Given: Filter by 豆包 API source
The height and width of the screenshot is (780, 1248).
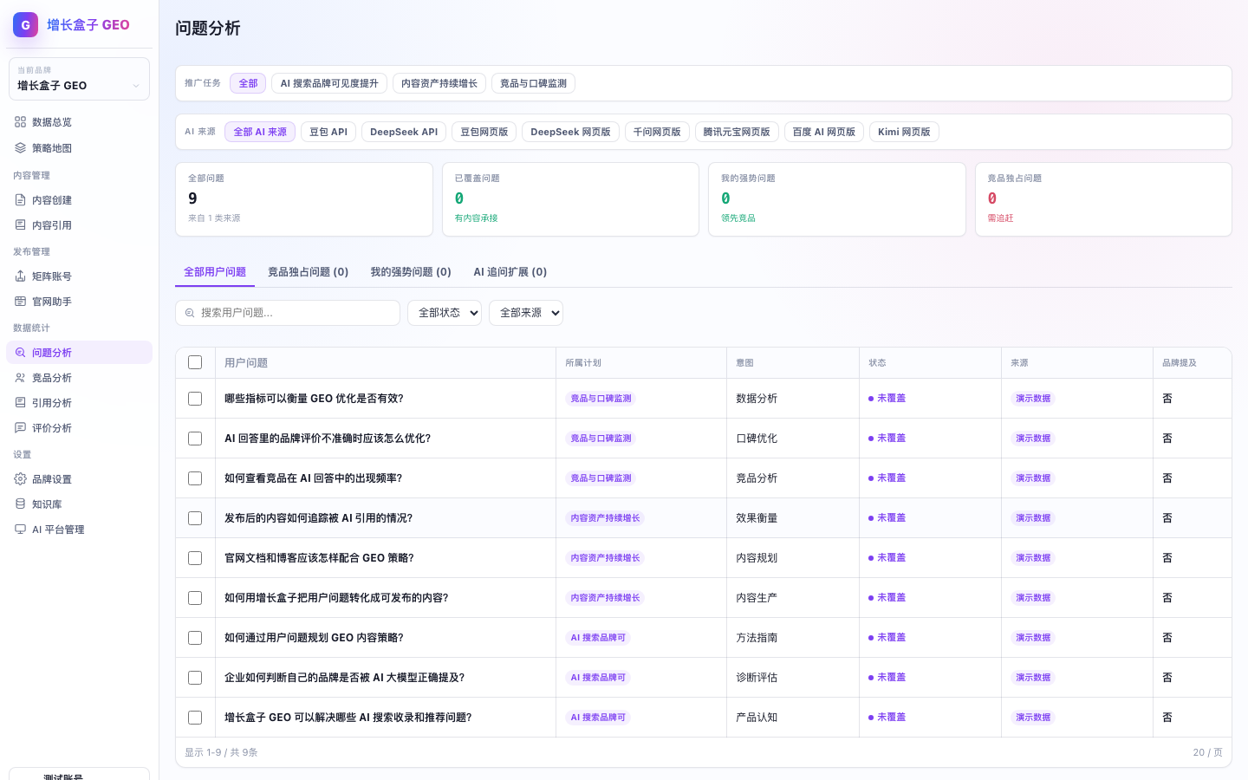Looking at the screenshot, I should pyautogui.click(x=328, y=132).
